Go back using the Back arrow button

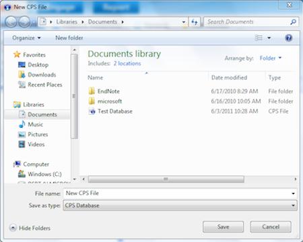tap(11, 22)
